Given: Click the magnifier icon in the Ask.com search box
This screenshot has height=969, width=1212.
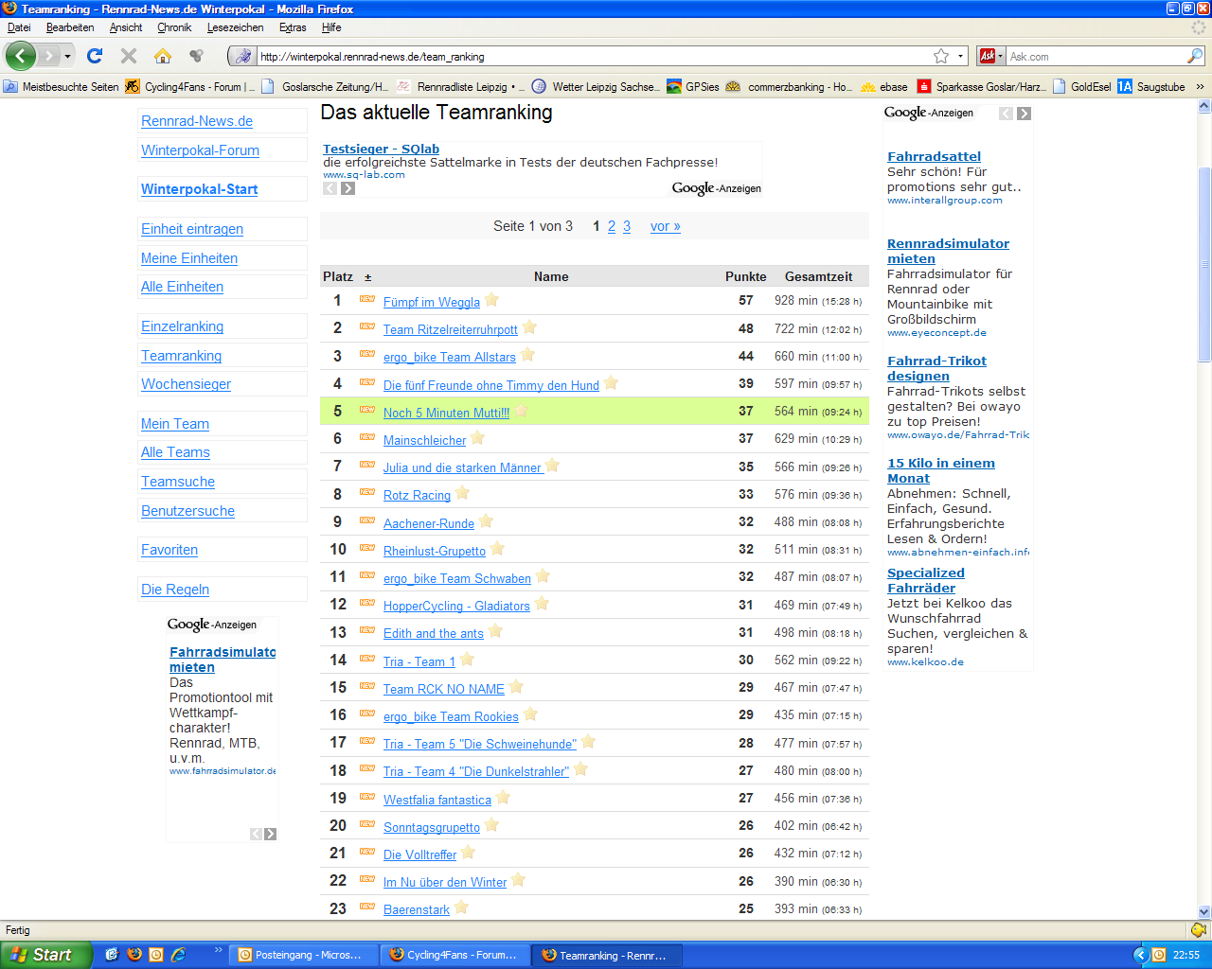Looking at the screenshot, I should click(x=1194, y=56).
